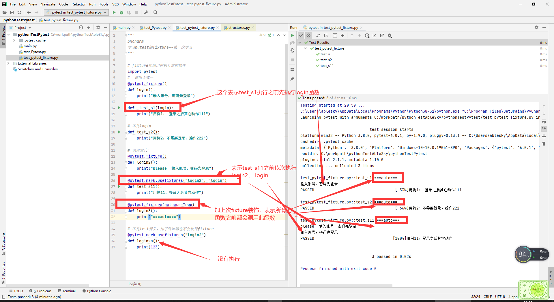Switch to the structures.py editor tab
The width and height of the screenshot is (554, 302).
(x=239, y=28)
